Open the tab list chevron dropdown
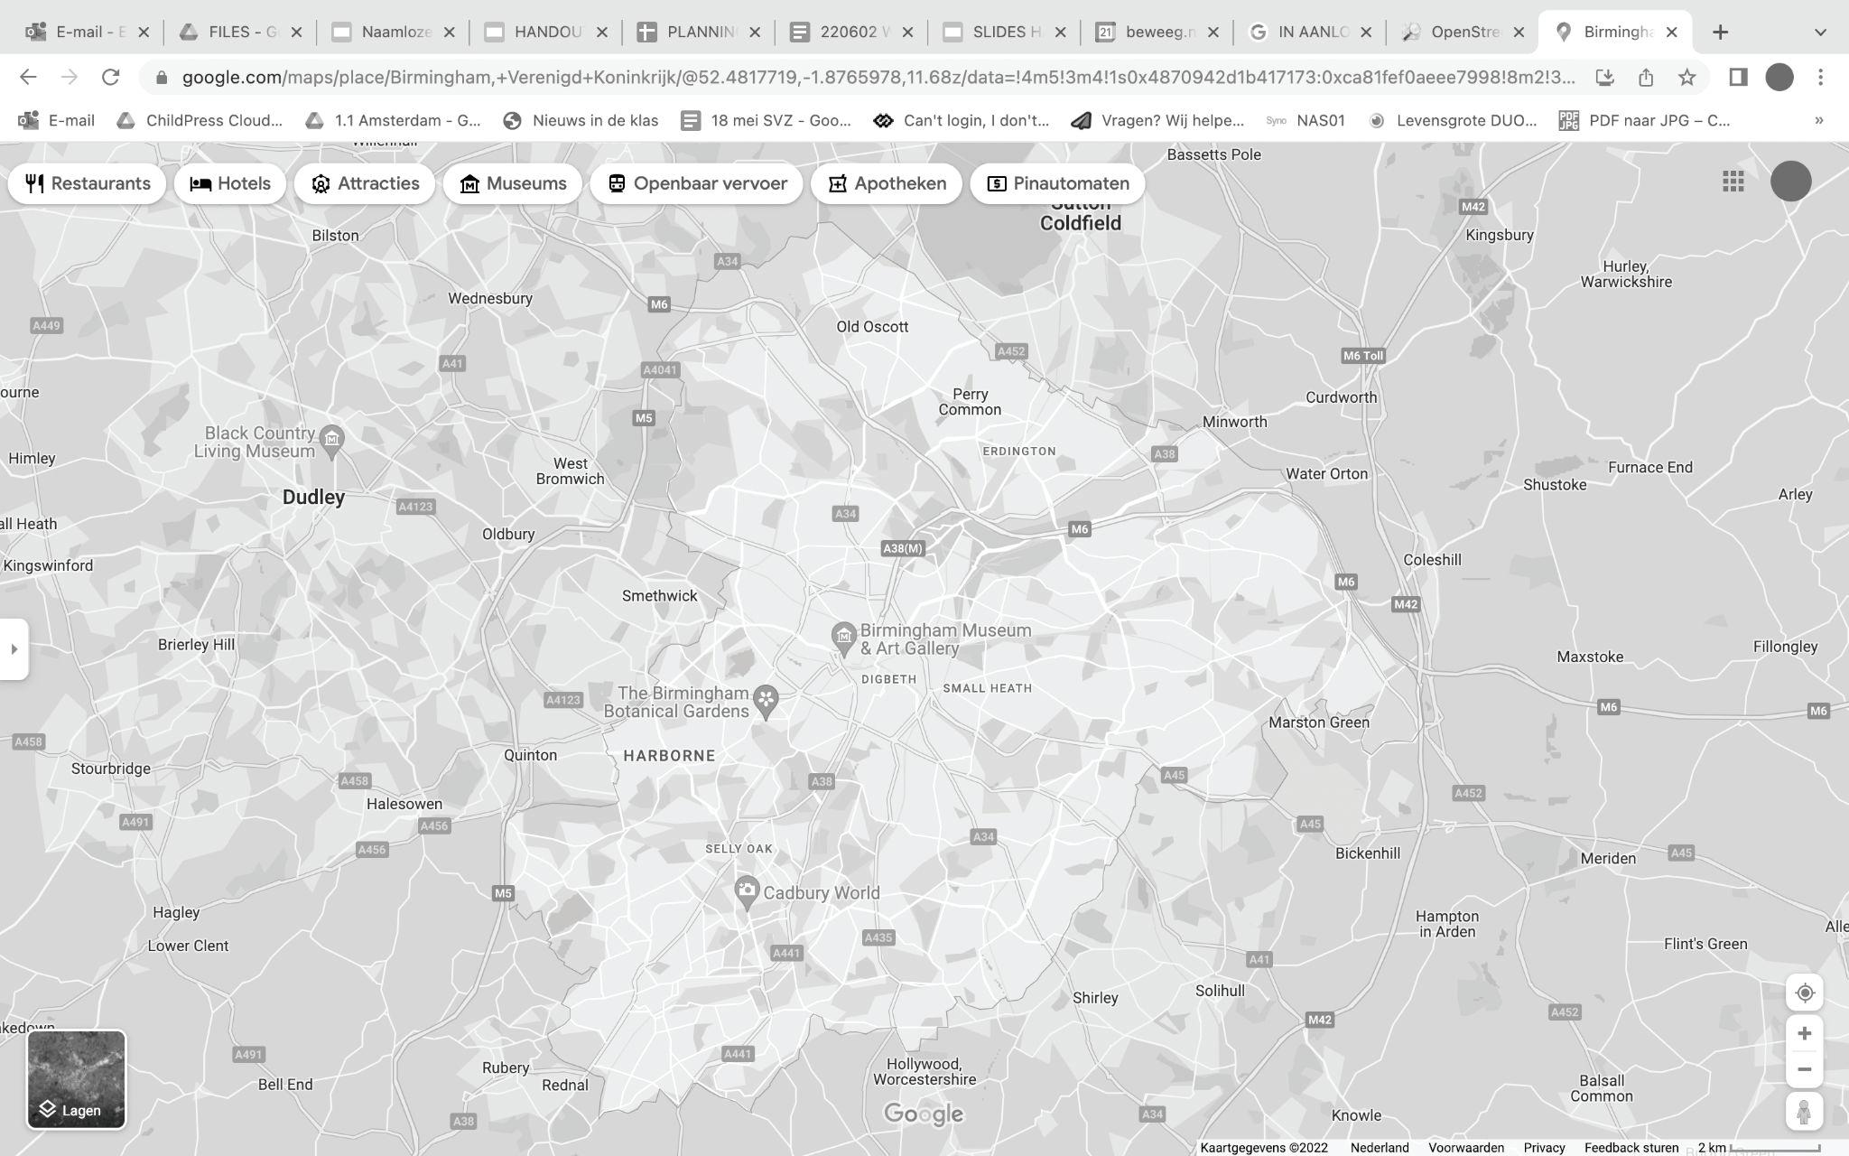Screen dimensions: 1849x1156 [1819, 33]
